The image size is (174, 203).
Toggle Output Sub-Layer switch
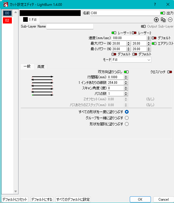[143, 26]
